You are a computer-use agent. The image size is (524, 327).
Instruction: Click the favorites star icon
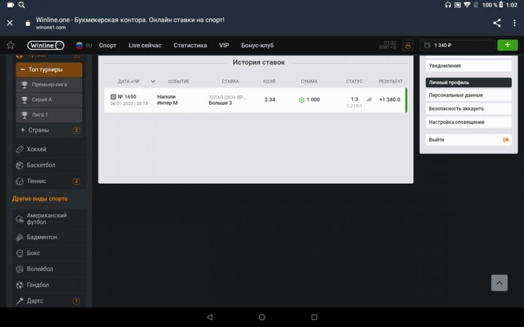[x=10, y=46]
